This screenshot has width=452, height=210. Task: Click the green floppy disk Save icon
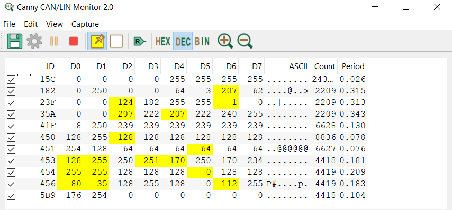15,41
